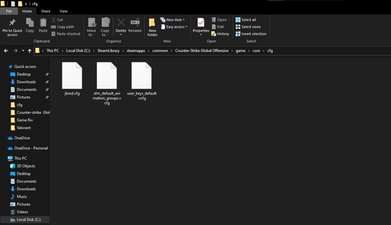Go forward with the right arrow
Viewport: 391px width, 225px height.
(15, 51)
